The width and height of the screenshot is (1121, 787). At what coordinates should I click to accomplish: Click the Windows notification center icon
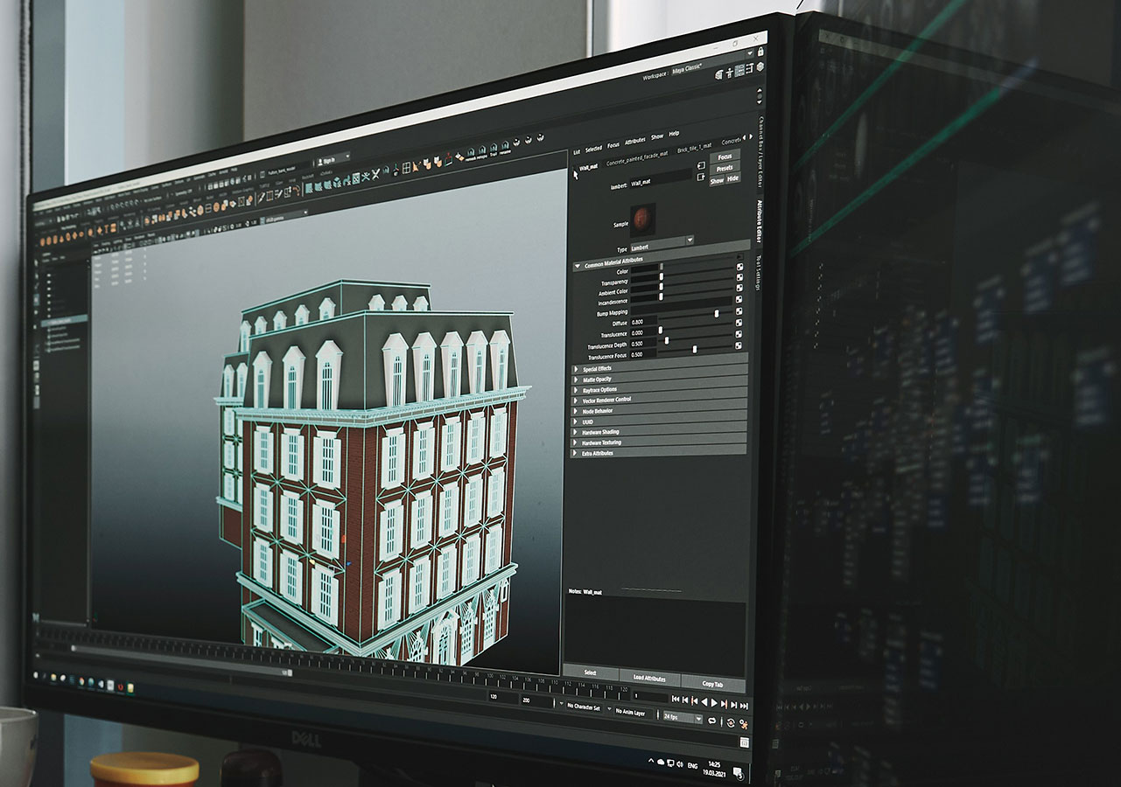coord(738,773)
